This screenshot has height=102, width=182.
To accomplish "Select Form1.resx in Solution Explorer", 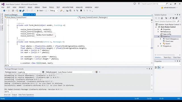I will (x=169, y=41).
